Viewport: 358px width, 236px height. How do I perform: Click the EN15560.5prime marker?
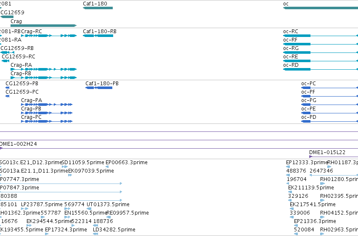pos(67,217)
